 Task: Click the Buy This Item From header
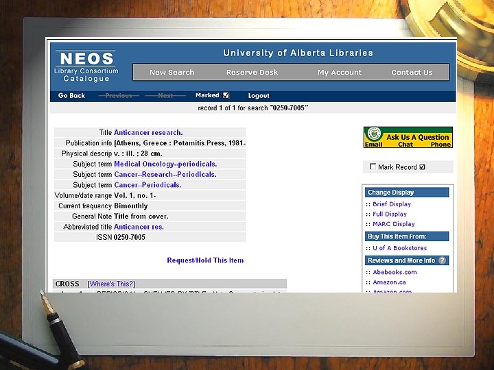[x=407, y=236]
